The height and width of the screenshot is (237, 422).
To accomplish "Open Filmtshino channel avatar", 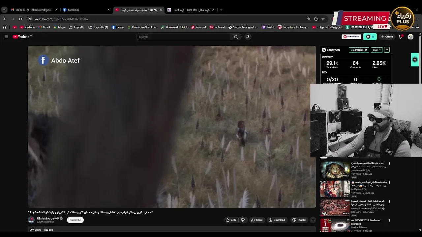I will 31,220.
